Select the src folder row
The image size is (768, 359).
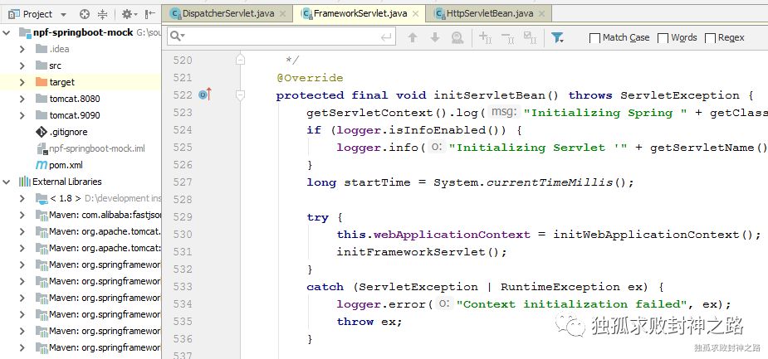tap(81, 65)
